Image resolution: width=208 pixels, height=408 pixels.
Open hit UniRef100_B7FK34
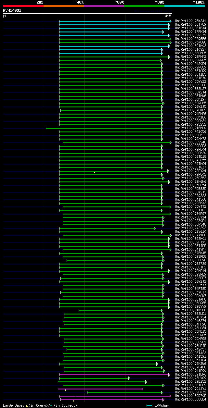pos(190,31)
